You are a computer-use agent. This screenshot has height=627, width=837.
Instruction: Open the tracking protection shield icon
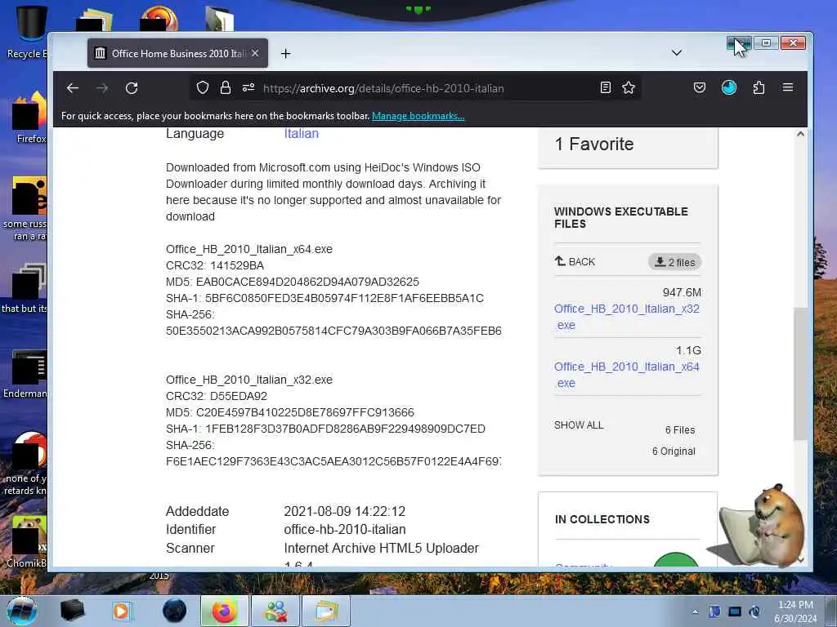click(203, 87)
